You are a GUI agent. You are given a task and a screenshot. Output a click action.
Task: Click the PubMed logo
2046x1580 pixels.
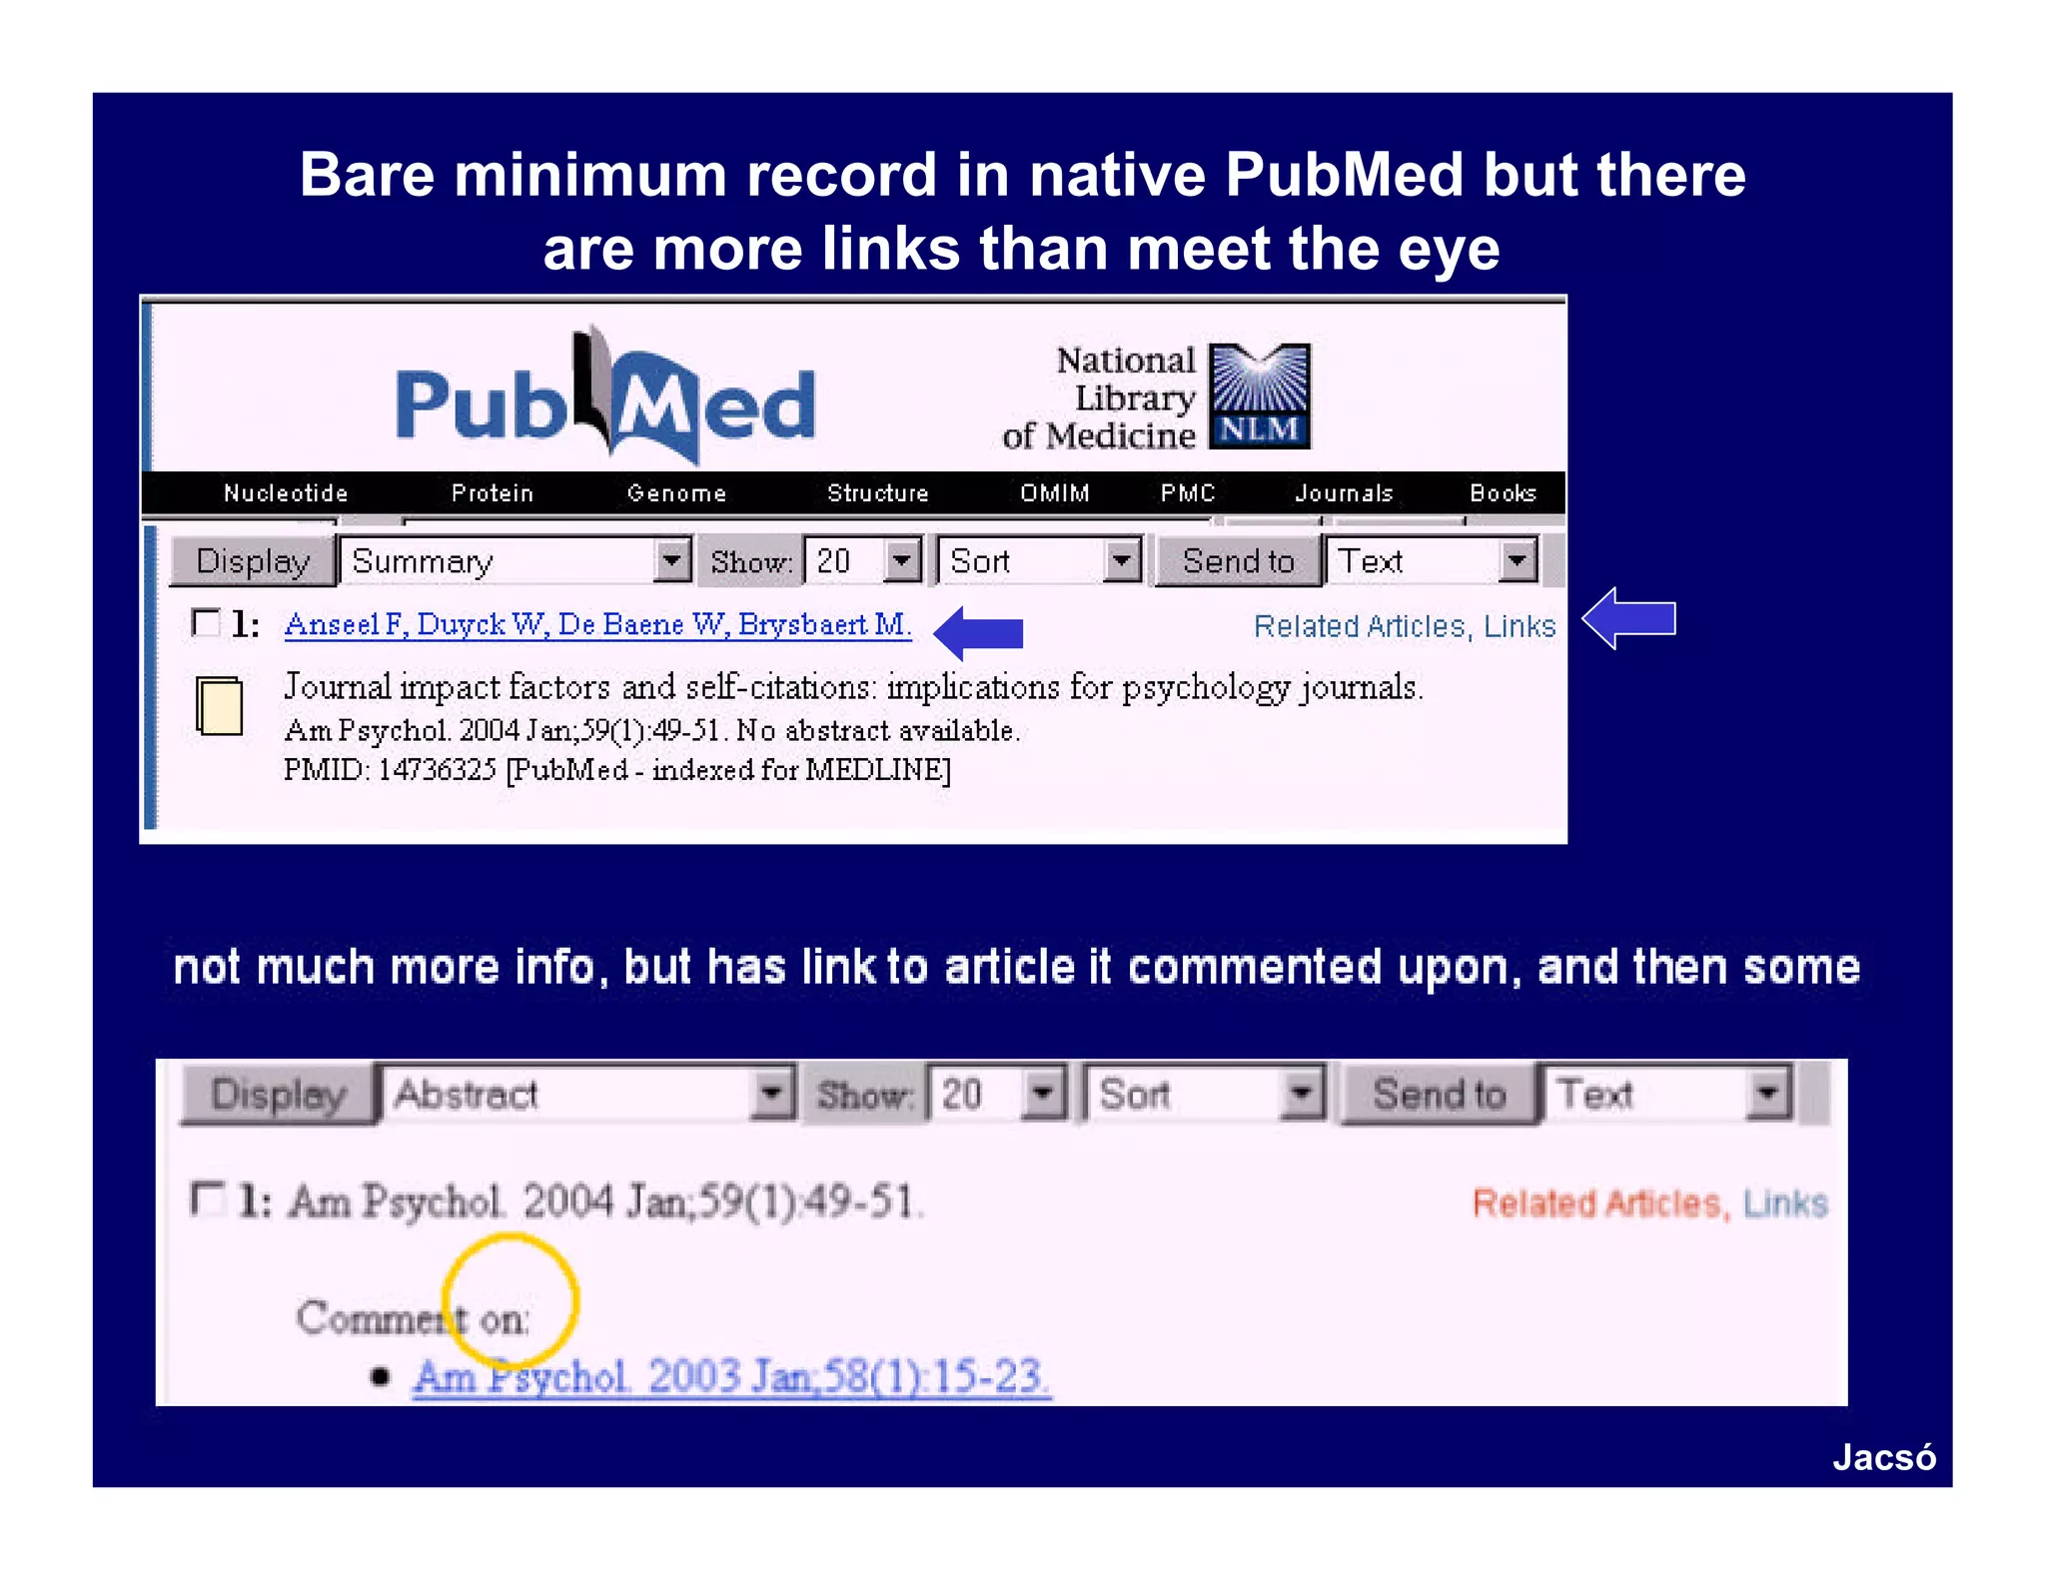pos(605,397)
